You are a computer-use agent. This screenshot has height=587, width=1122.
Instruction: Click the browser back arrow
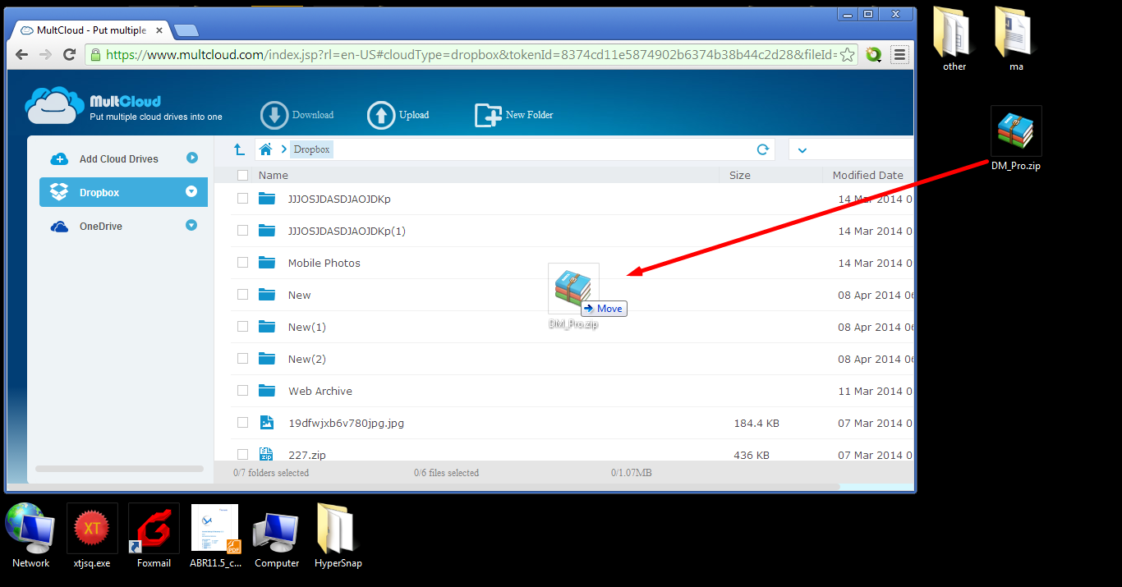point(22,55)
